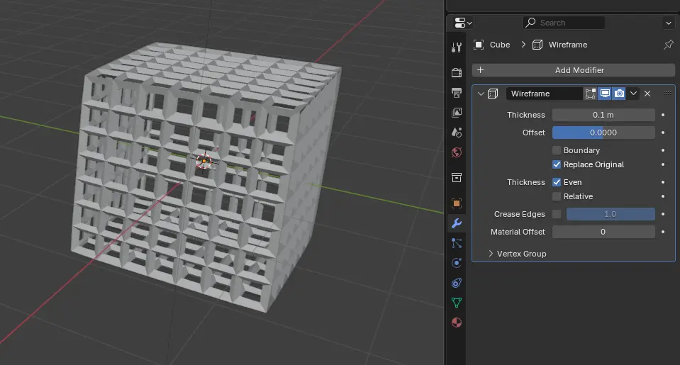
Task: Enable the Boundary checkbox
Action: 557,150
